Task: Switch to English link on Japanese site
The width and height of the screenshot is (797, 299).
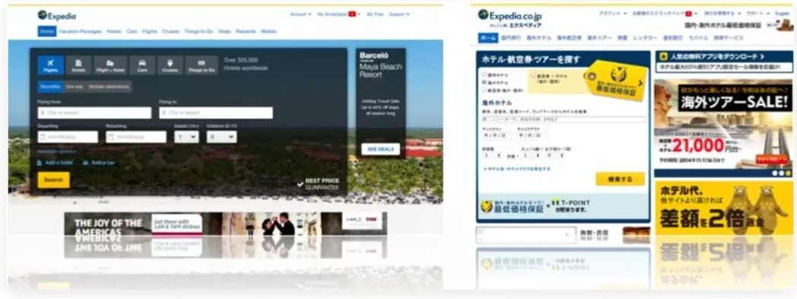Action: coord(783,14)
